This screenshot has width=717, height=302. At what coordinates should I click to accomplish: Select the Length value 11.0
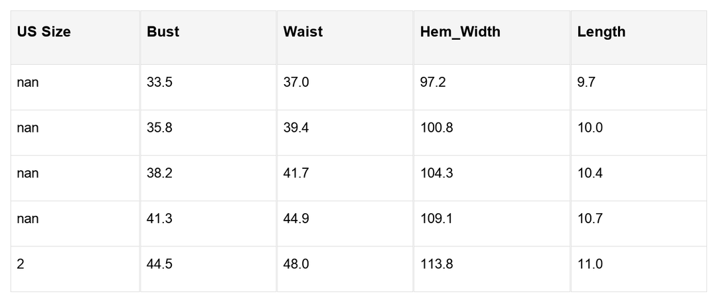pos(590,264)
